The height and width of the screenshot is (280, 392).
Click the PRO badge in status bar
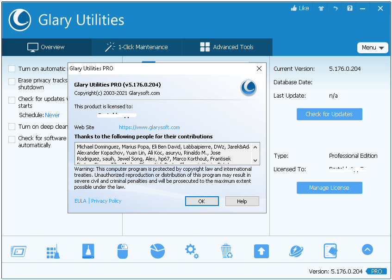[x=377, y=271]
